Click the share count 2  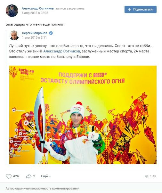click(34, 176)
